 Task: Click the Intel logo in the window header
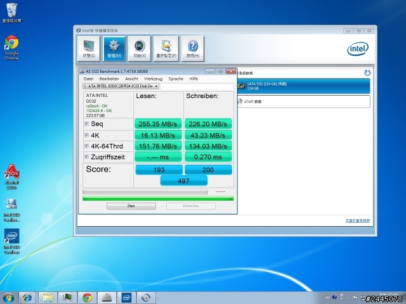358,49
